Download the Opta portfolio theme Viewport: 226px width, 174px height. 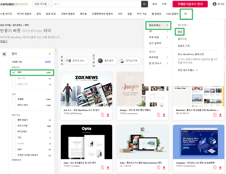[108, 168]
